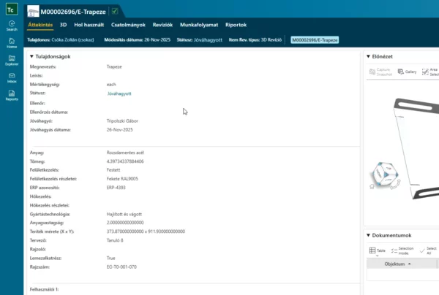Click the ERP azonosító value ERP-4393

click(x=116, y=188)
